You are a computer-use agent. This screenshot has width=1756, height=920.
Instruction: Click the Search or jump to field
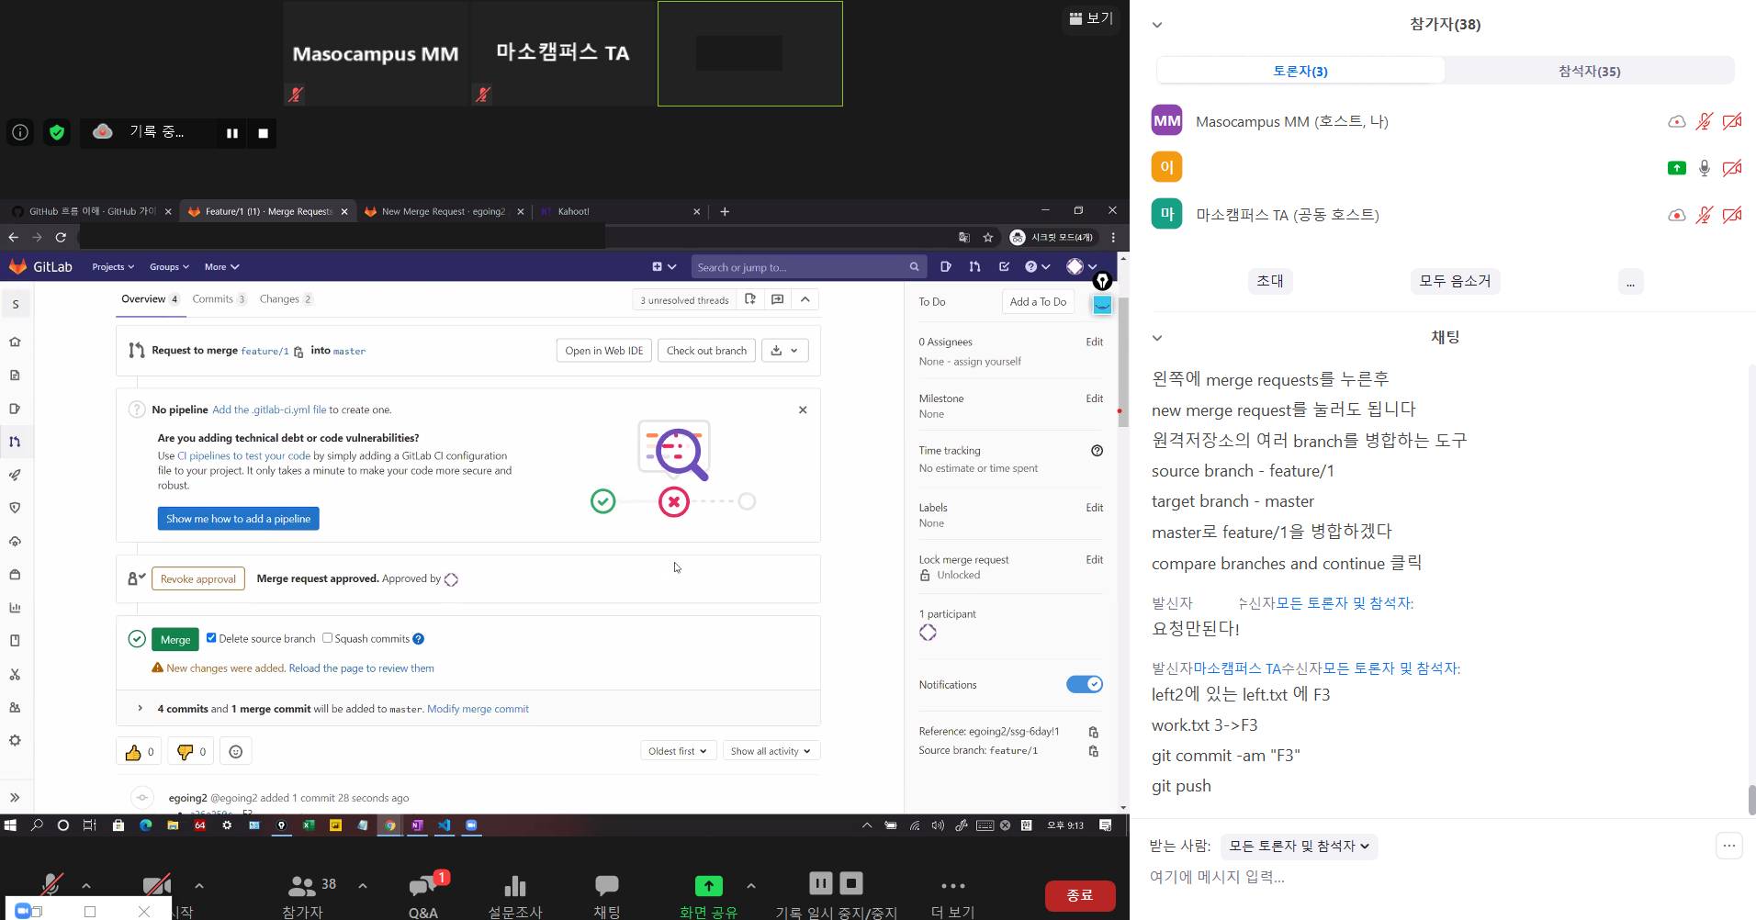[x=799, y=267]
